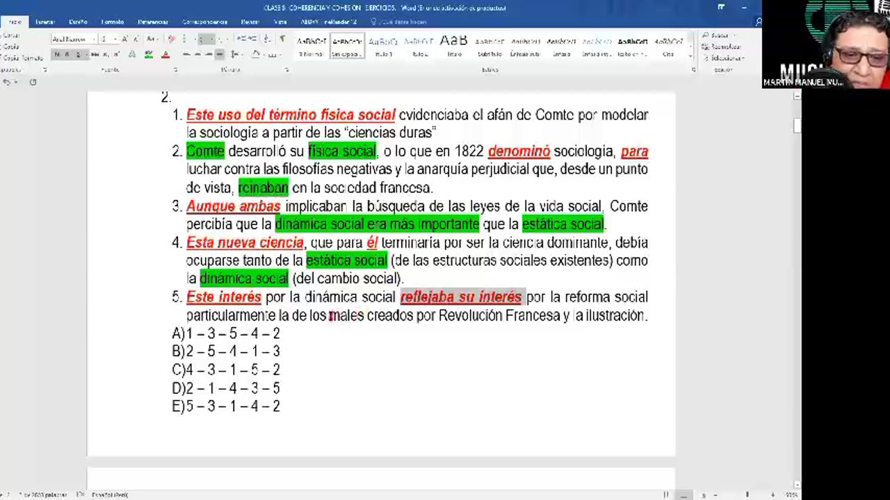Apply Título 1 style

coord(383,47)
